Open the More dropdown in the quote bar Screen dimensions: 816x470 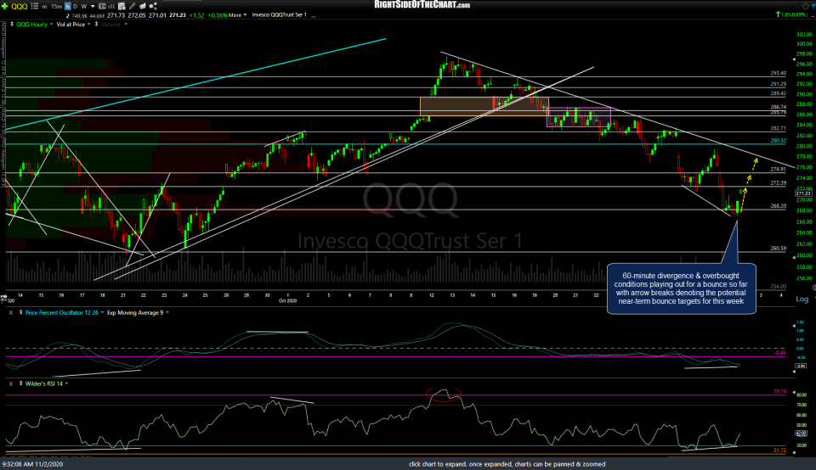pos(237,15)
